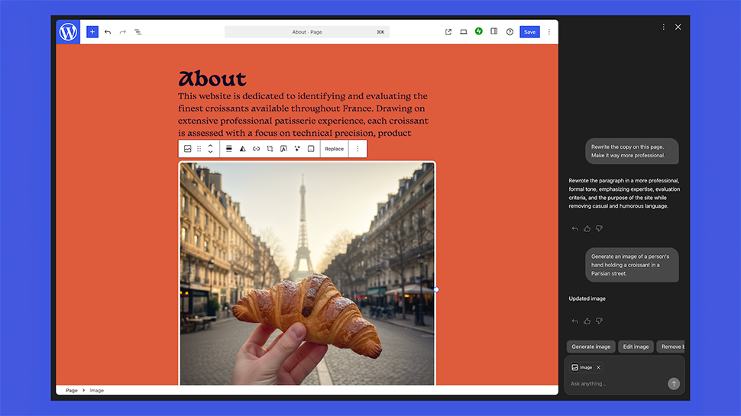Open the block inserter plus button
Image resolution: width=741 pixels, height=416 pixels.
point(92,32)
